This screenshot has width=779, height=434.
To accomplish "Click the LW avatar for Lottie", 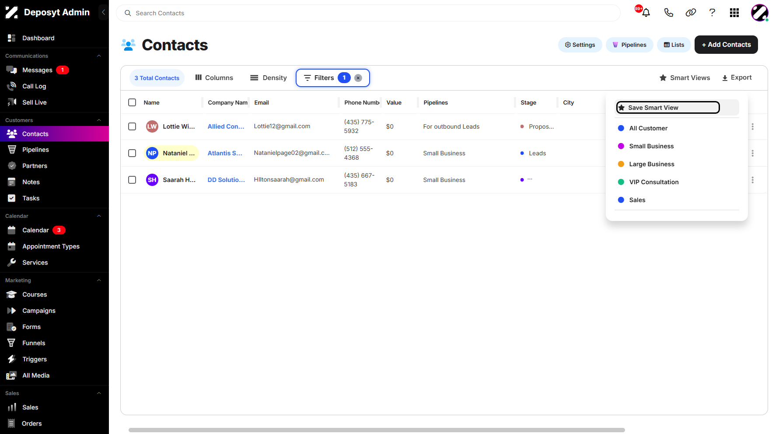I will [152, 126].
